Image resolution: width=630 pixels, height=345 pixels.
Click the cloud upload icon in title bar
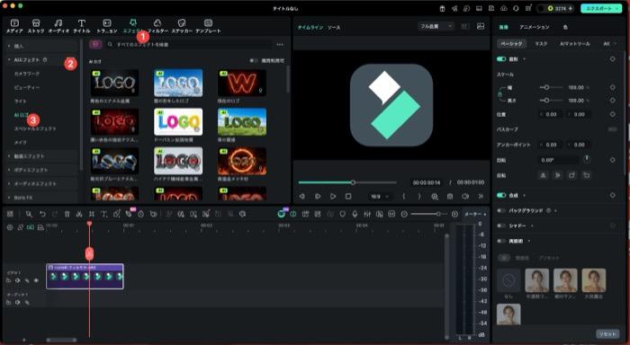click(504, 8)
